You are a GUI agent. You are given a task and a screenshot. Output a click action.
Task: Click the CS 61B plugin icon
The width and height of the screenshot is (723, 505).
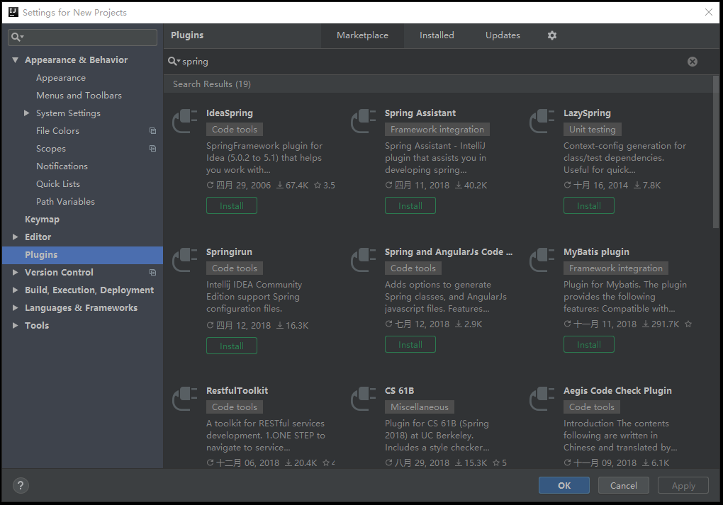[x=364, y=399]
